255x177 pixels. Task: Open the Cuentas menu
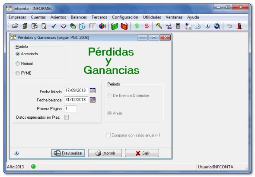38,17
